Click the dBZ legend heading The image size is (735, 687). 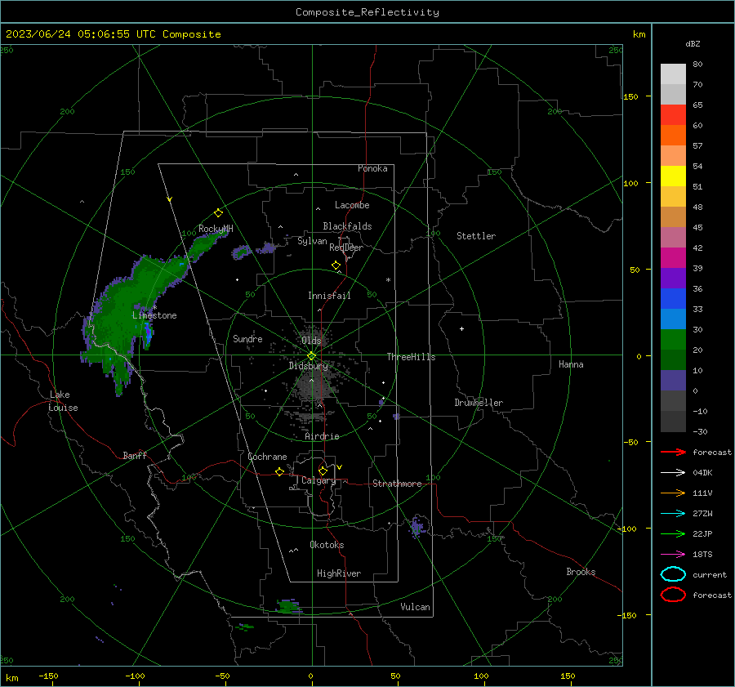[693, 43]
